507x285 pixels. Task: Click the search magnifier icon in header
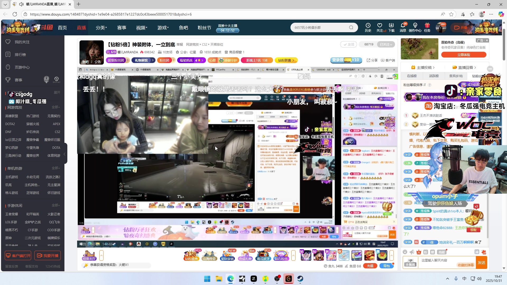[351, 27]
